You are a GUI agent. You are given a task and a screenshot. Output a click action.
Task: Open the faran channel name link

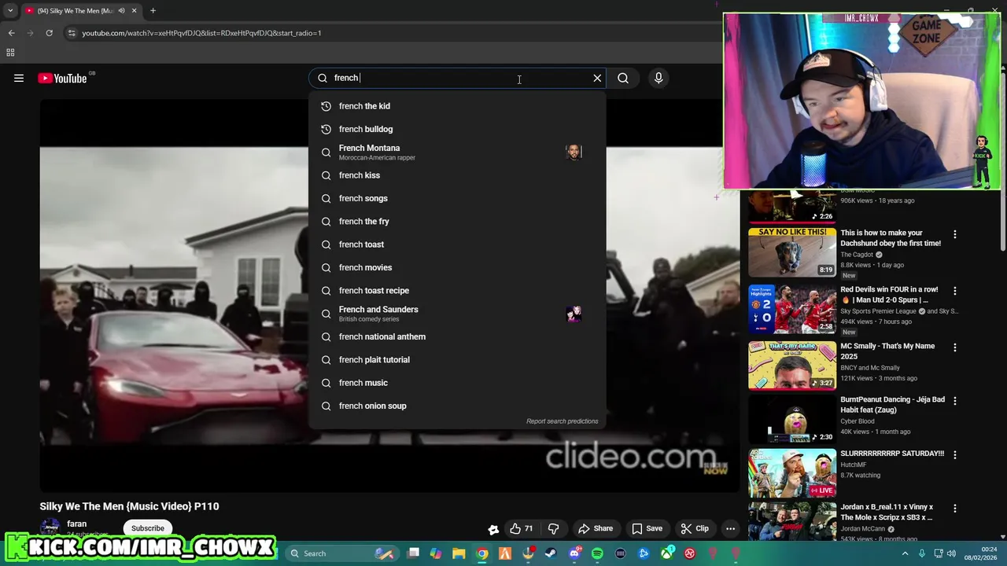coord(76,524)
